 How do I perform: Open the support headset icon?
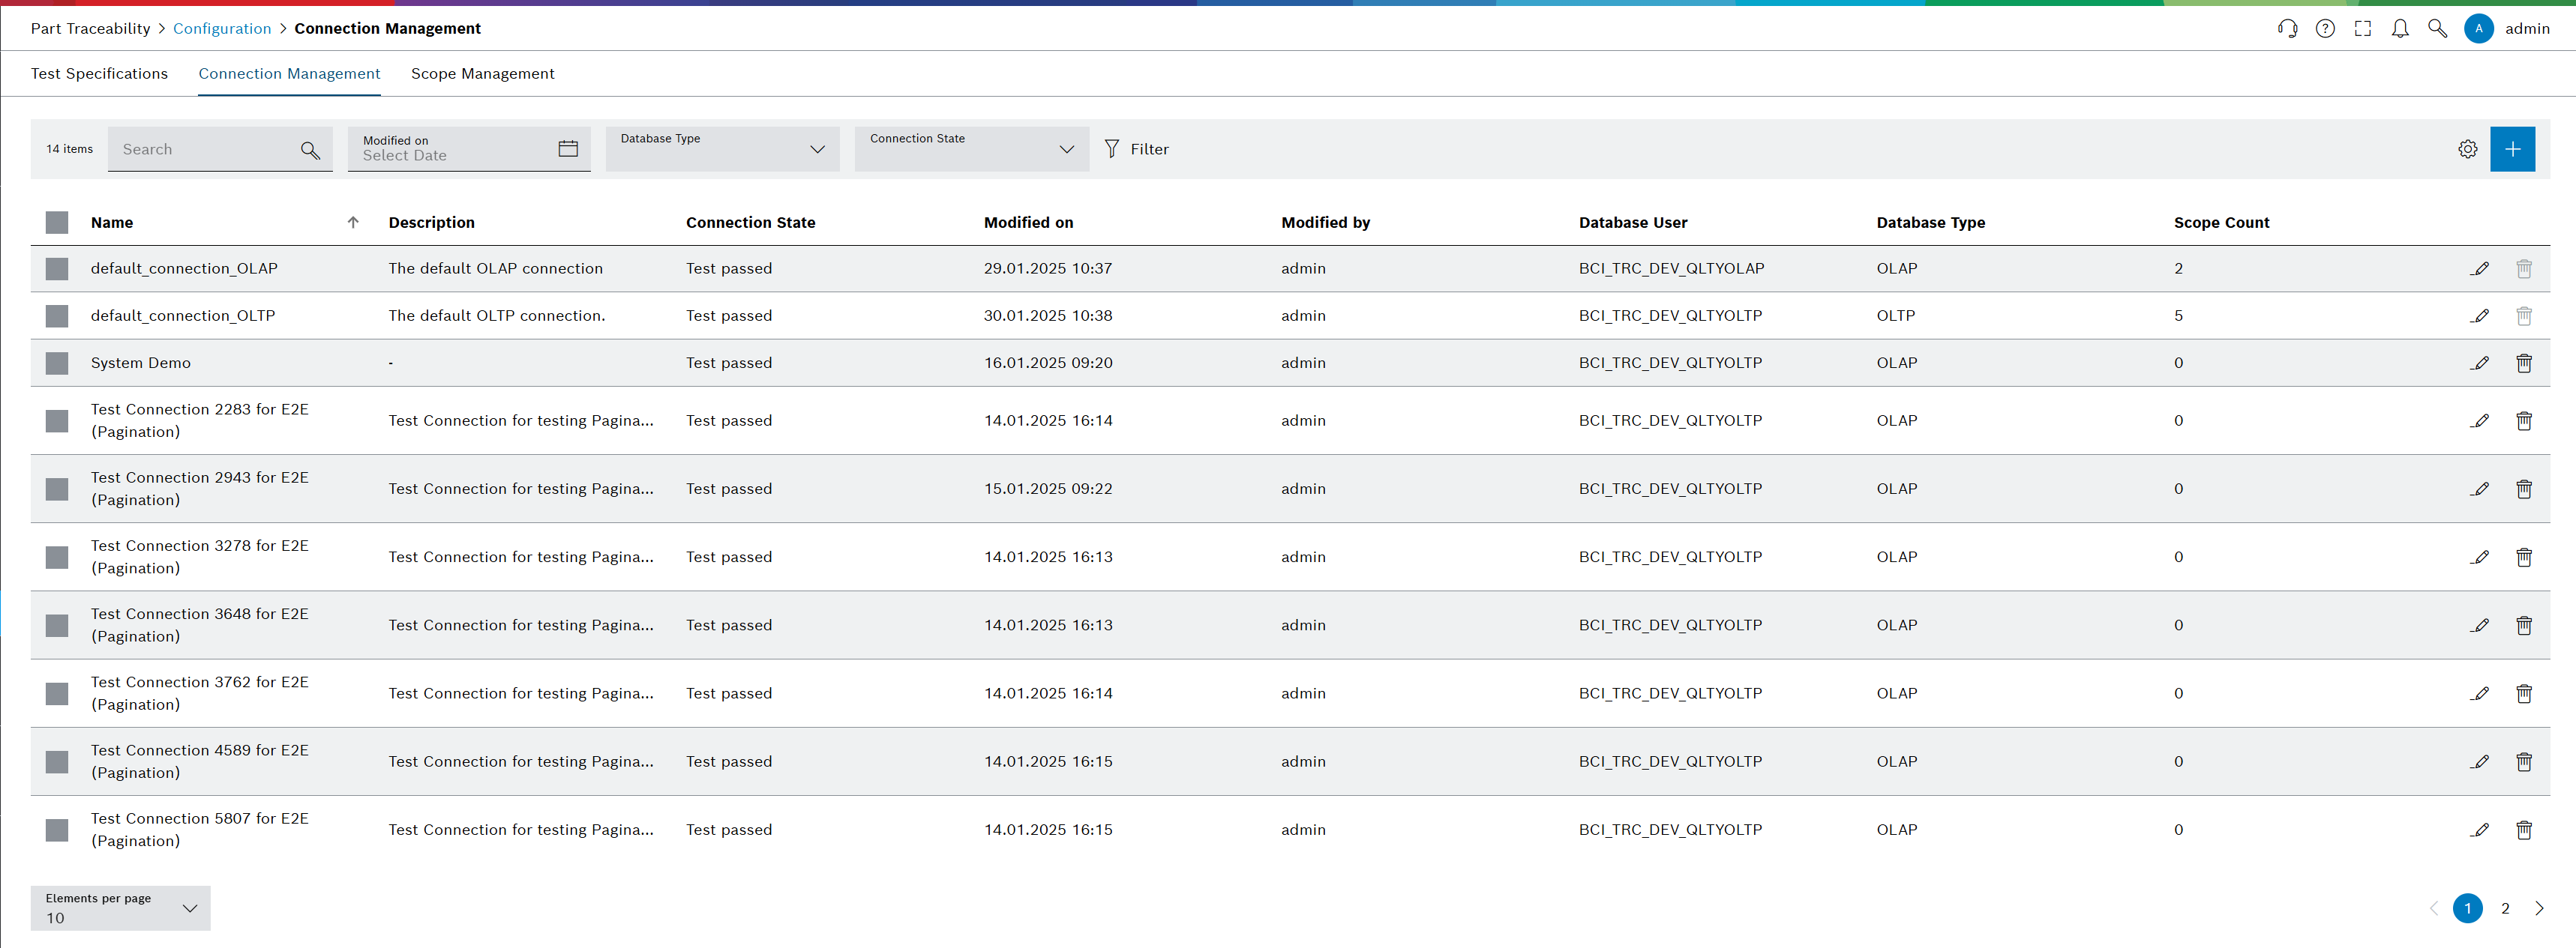tap(2287, 29)
